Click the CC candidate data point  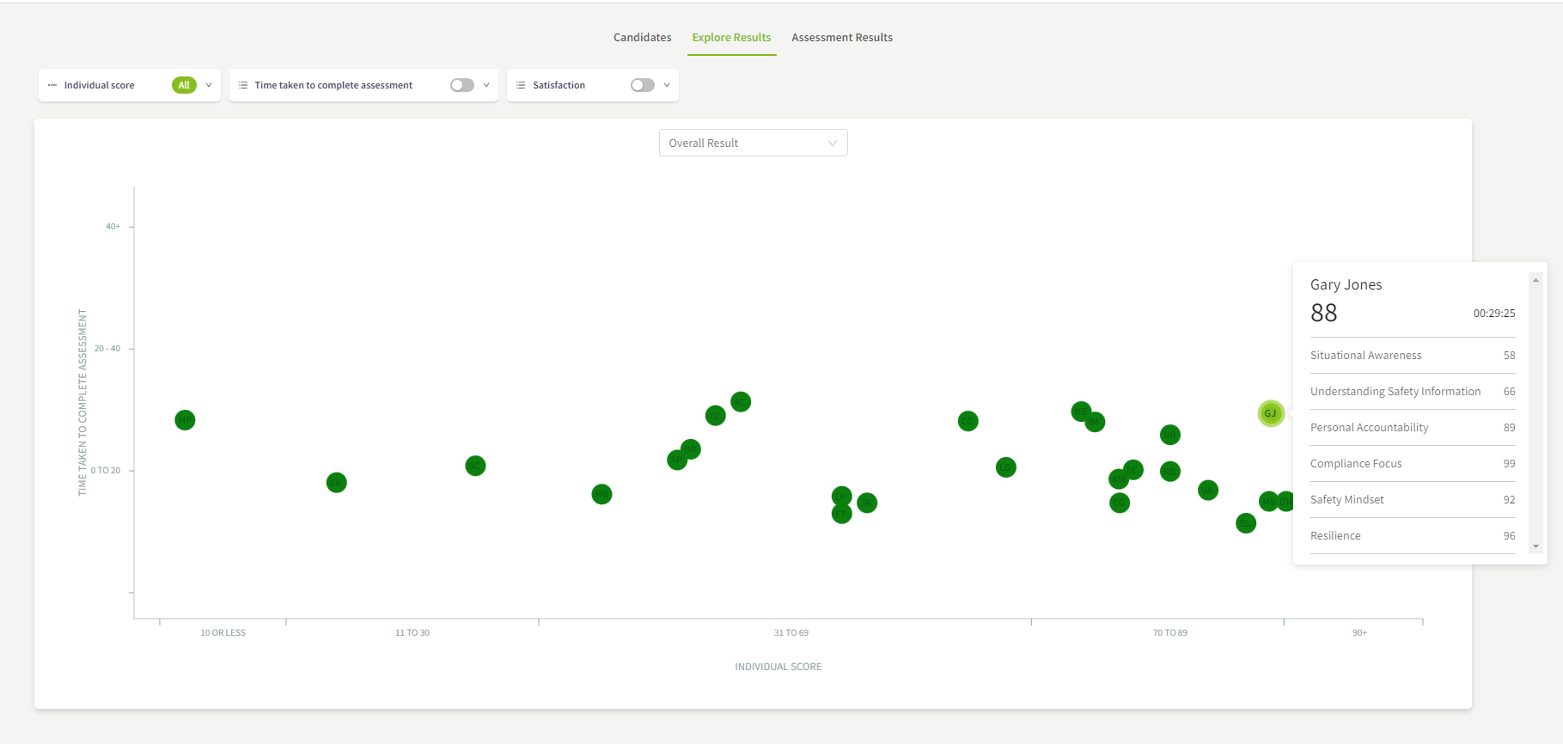968,421
